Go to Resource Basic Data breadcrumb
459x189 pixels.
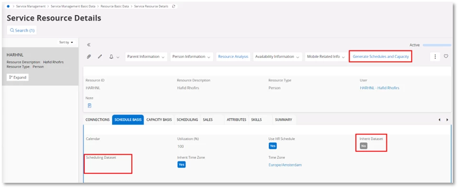coord(115,6)
